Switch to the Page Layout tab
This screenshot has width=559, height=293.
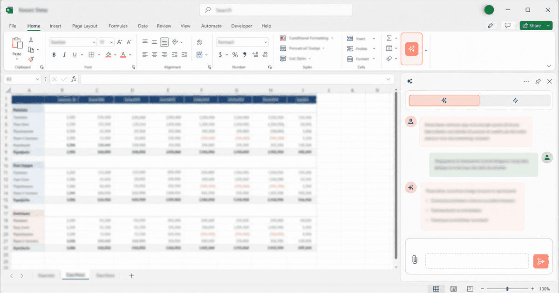coord(85,26)
